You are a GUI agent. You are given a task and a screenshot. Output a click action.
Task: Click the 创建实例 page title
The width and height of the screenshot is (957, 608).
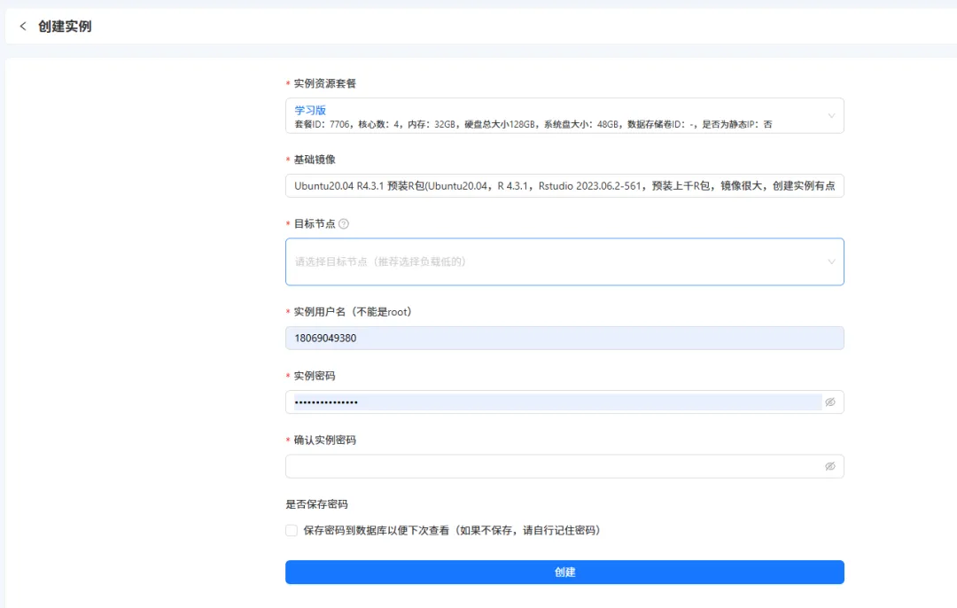coord(65,27)
